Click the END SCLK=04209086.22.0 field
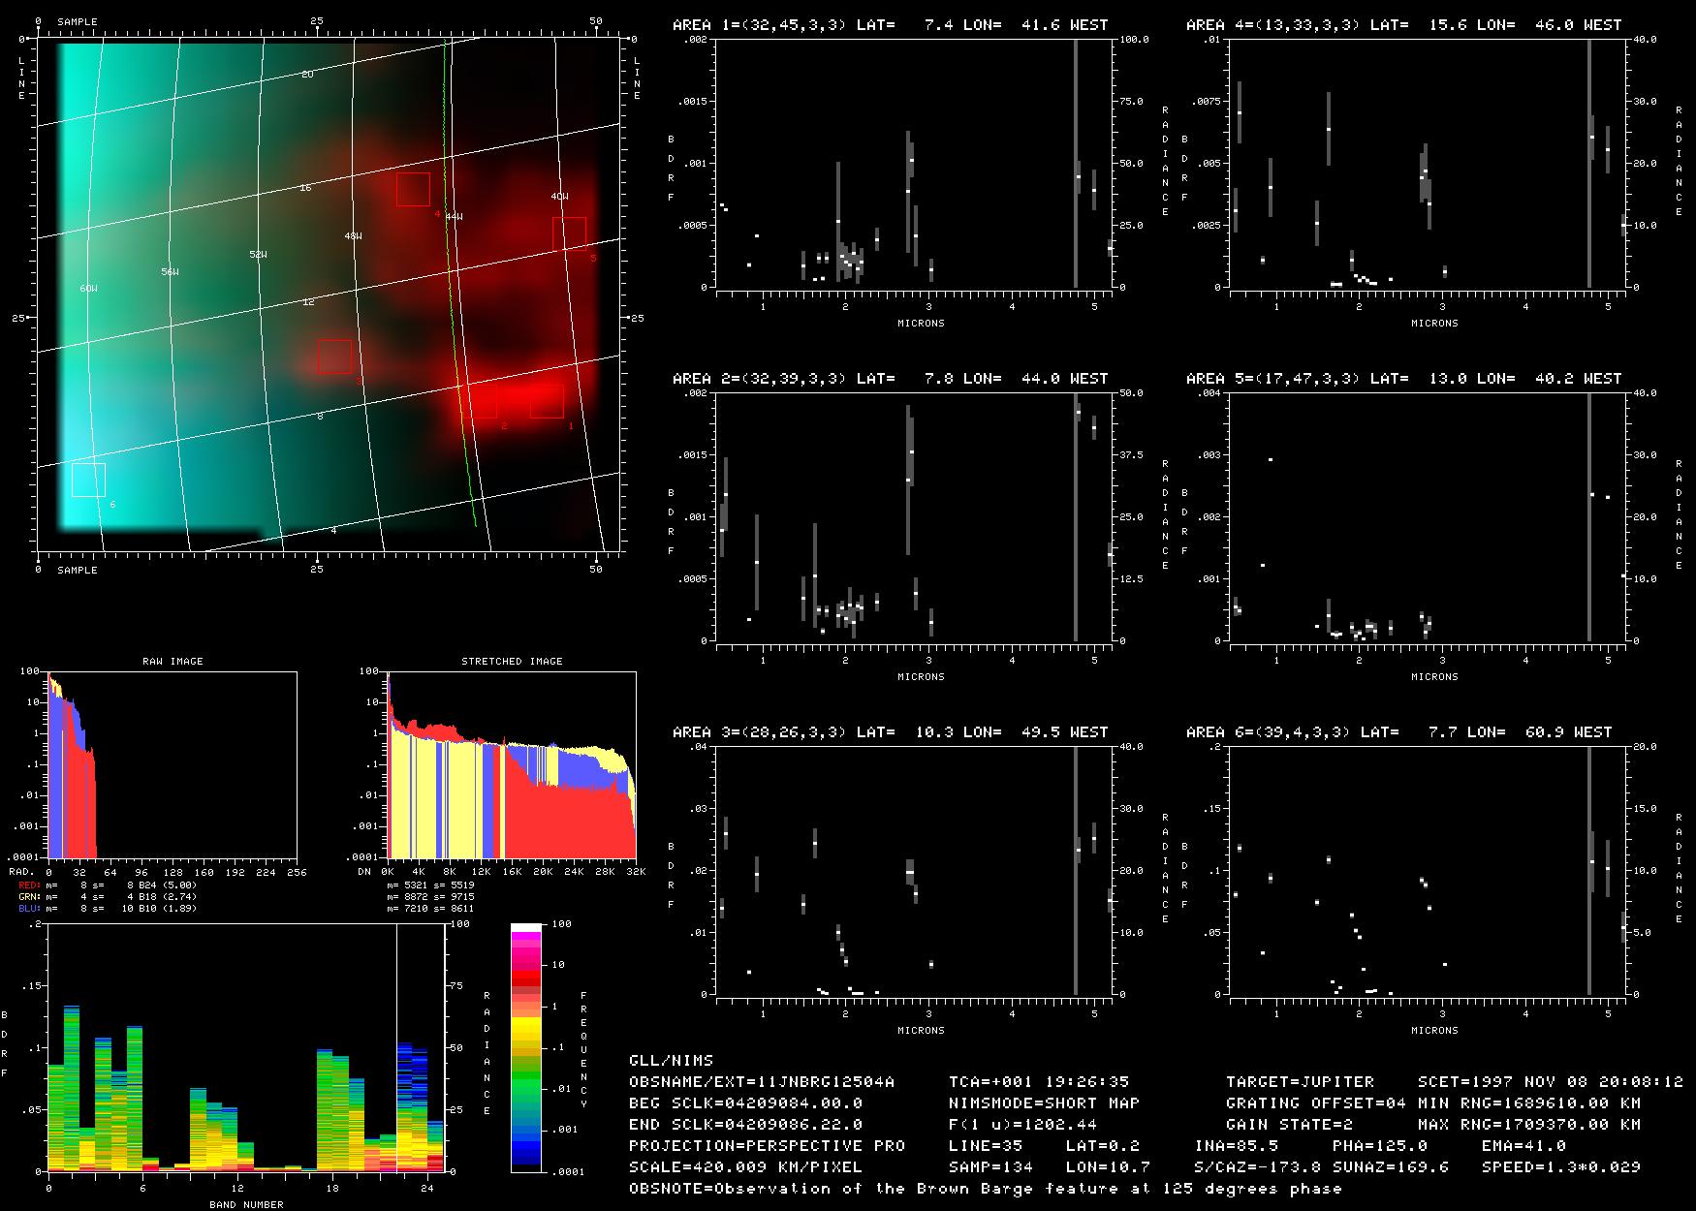1696x1211 pixels. tap(745, 1125)
